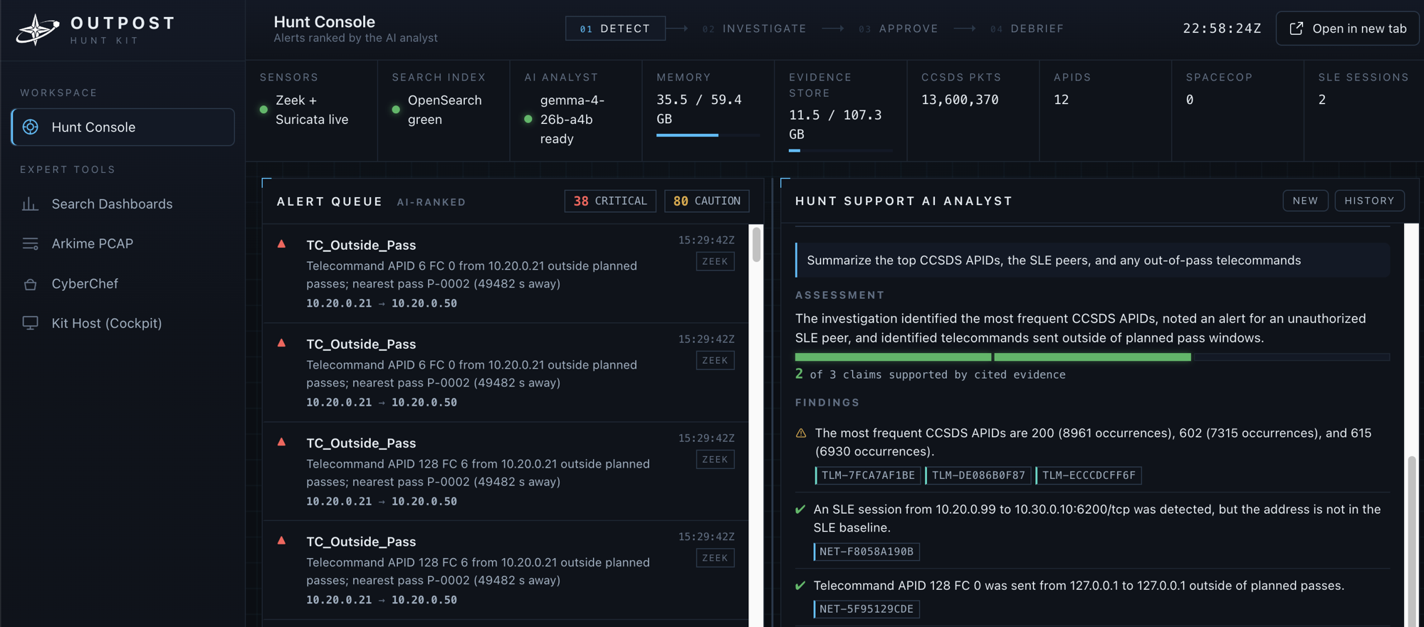This screenshot has width=1424, height=627.
Task: Click the claims supported progress bar
Action: point(1092,357)
